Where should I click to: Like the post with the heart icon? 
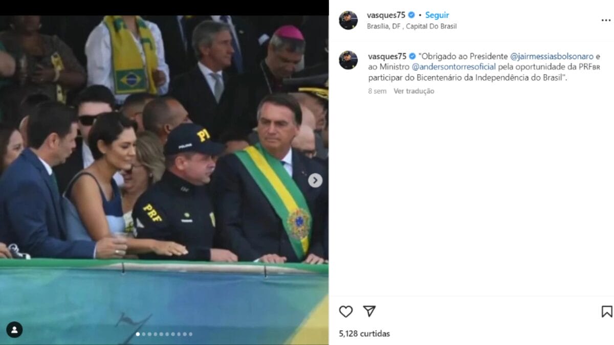click(346, 311)
